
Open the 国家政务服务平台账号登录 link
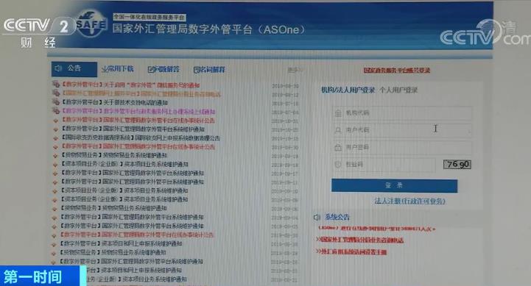(396, 71)
